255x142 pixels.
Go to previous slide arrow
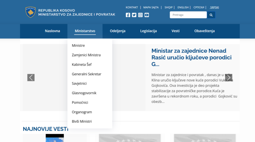pos(31,77)
